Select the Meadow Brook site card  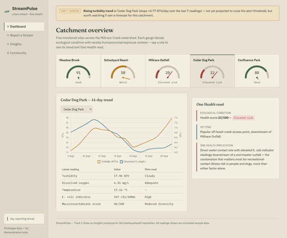point(78,71)
